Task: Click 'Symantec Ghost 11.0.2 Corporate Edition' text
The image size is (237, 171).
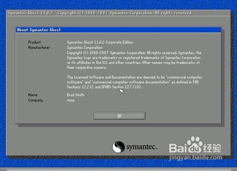Action: pos(100,42)
